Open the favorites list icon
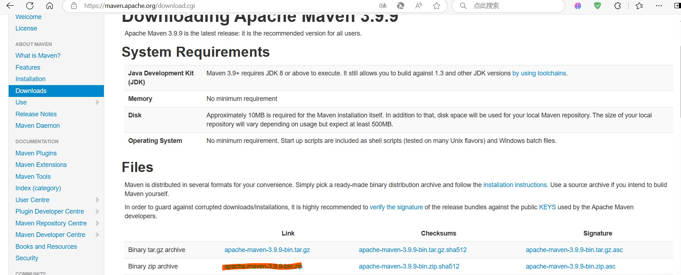Screen dimensions: 681x275 pyautogui.click(x=639, y=6)
